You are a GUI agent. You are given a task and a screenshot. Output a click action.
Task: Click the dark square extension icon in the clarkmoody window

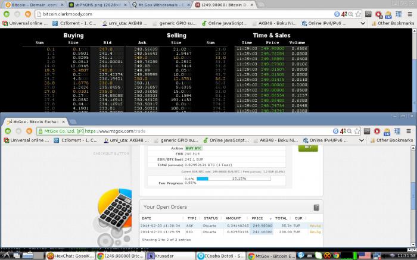[368, 14]
